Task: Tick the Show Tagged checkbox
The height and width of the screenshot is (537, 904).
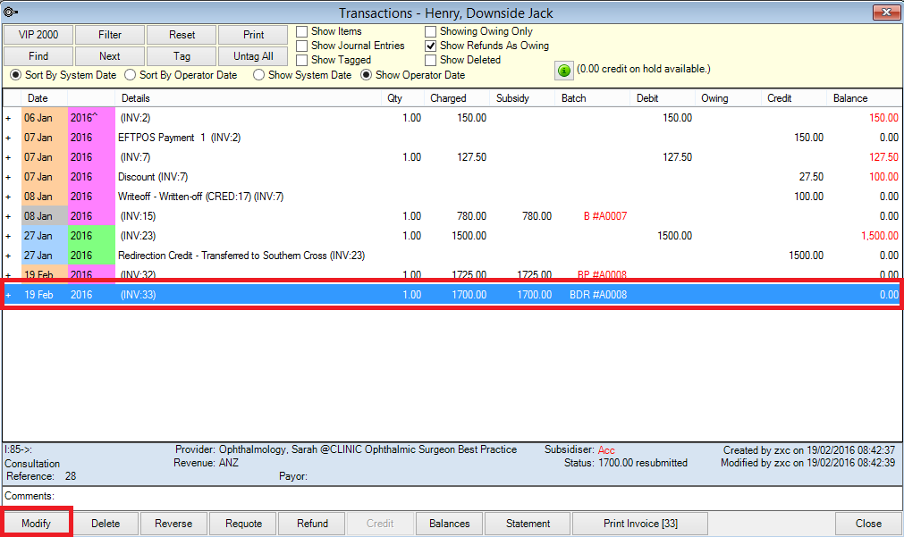Action: (301, 61)
